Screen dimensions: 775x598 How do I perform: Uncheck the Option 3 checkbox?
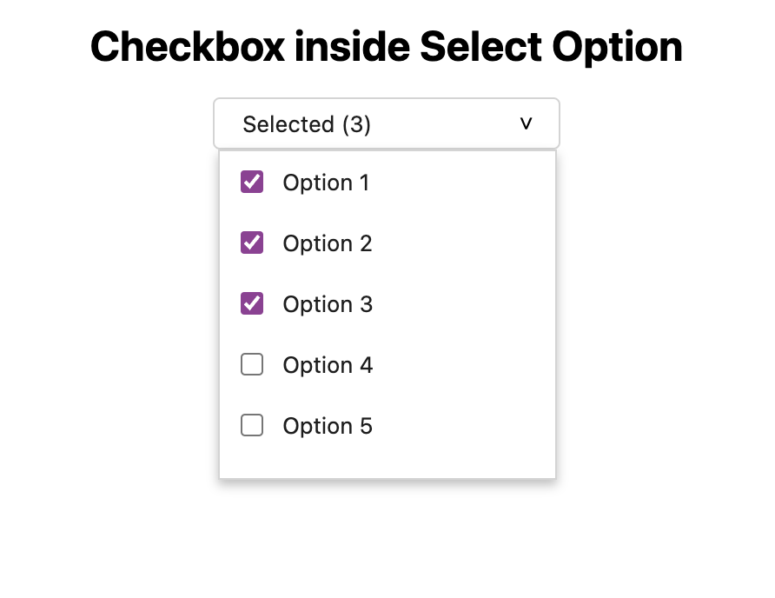[252, 303]
